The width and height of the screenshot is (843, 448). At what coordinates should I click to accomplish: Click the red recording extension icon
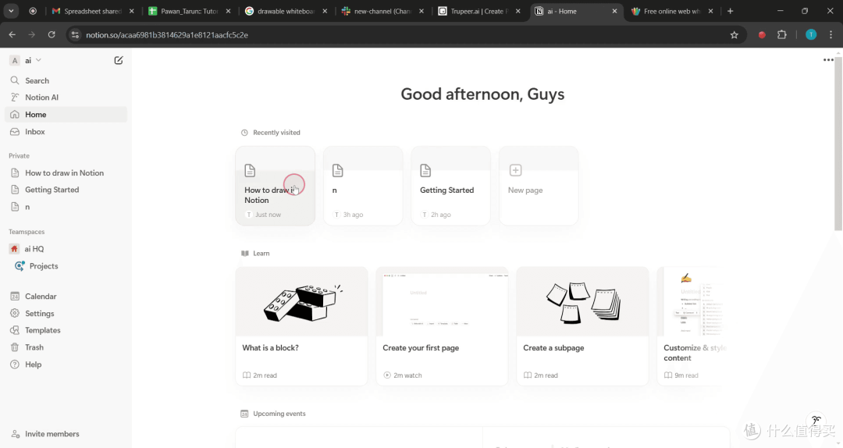pyautogui.click(x=762, y=35)
